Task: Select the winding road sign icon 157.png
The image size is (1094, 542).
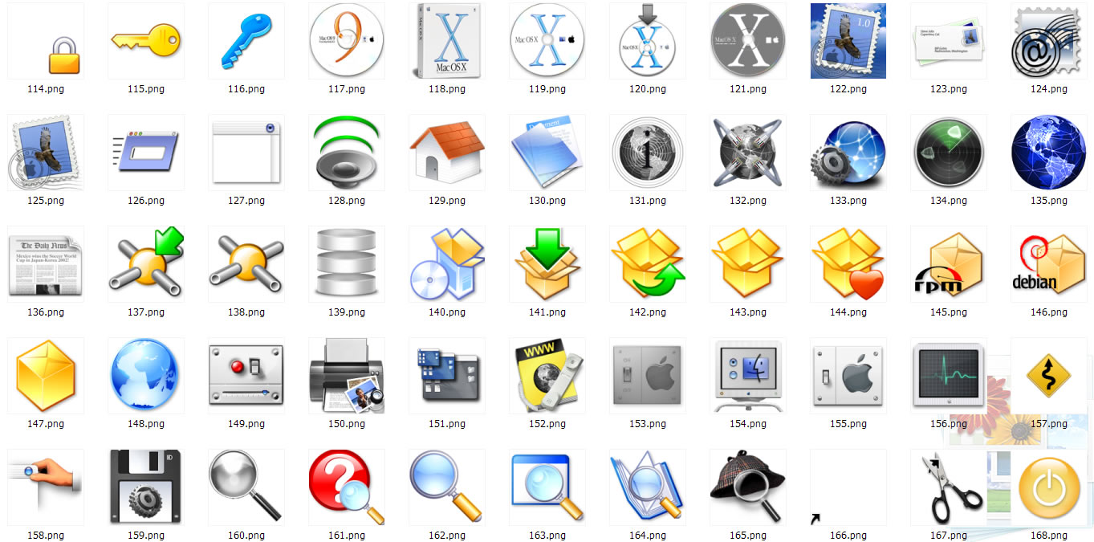Action: point(1049,376)
